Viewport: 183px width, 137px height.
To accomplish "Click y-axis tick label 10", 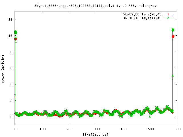I will point(10,36).
